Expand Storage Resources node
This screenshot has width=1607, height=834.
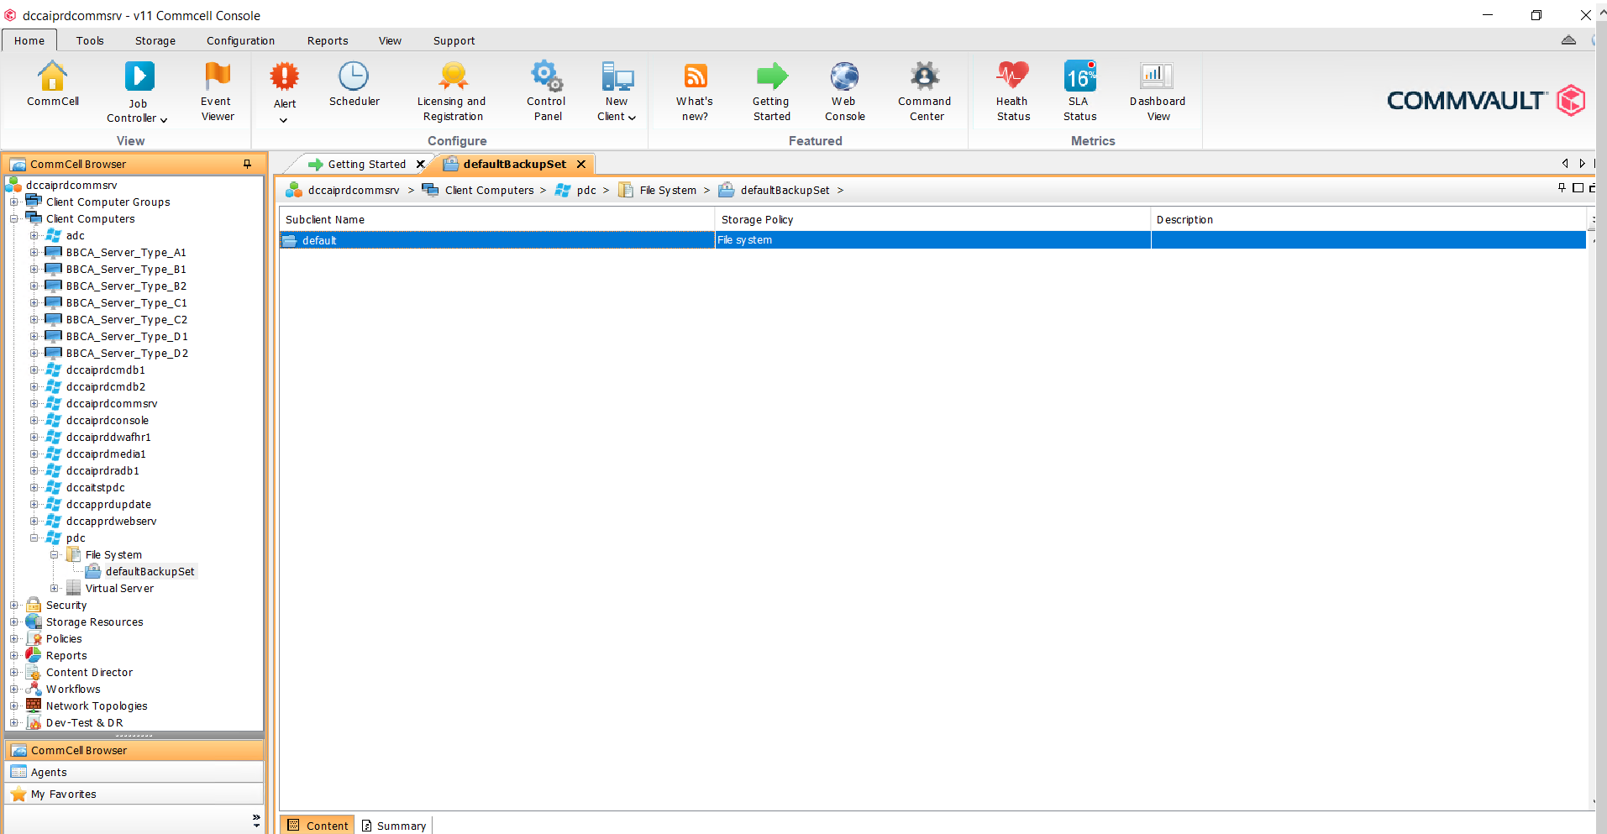(x=14, y=622)
